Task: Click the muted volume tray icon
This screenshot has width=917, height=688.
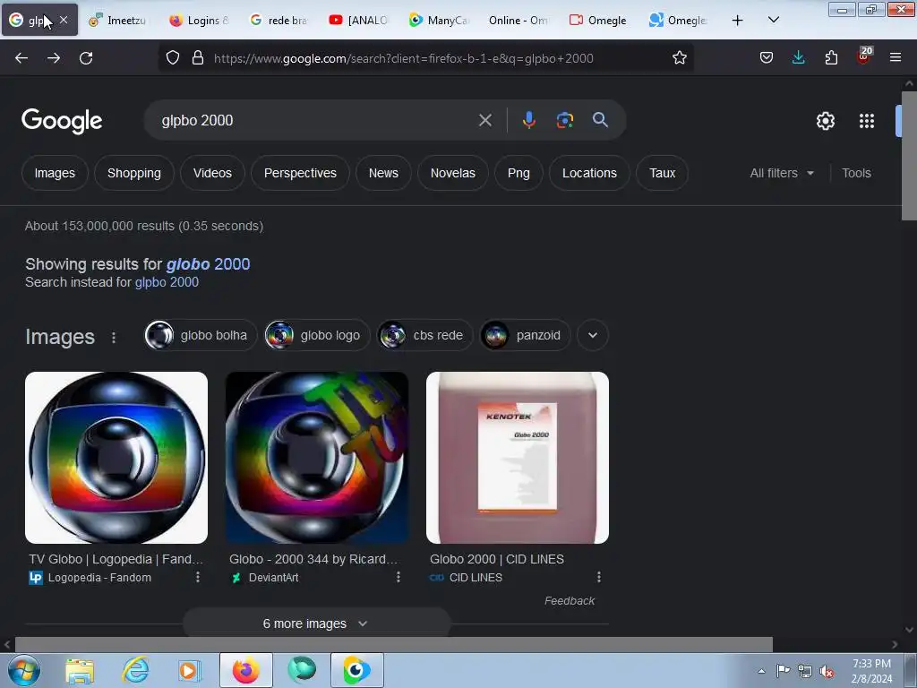Action: click(x=827, y=671)
